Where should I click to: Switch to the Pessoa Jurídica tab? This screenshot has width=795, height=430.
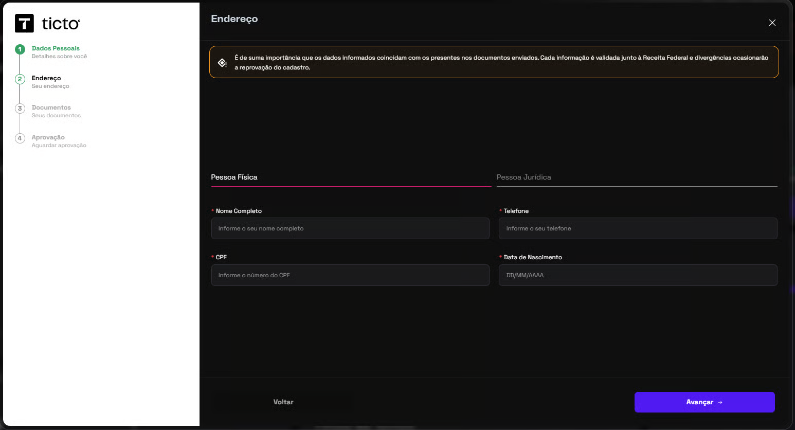coord(523,177)
